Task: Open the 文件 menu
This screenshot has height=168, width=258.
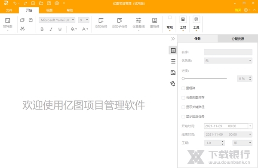Action: (x=9, y=10)
